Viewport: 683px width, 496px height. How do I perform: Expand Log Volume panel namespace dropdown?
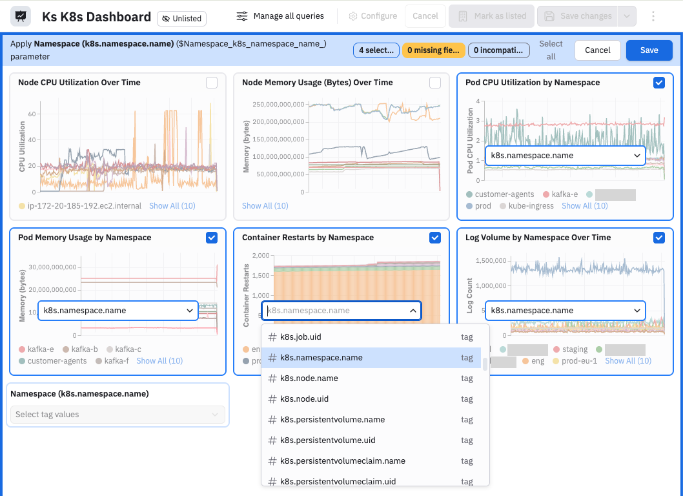point(565,311)
